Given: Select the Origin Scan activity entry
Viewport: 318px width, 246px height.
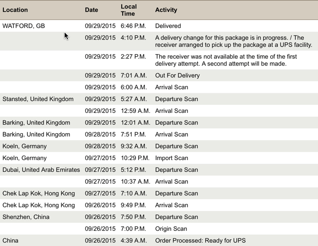Looking at the screenshot, I should coord(171,229).
